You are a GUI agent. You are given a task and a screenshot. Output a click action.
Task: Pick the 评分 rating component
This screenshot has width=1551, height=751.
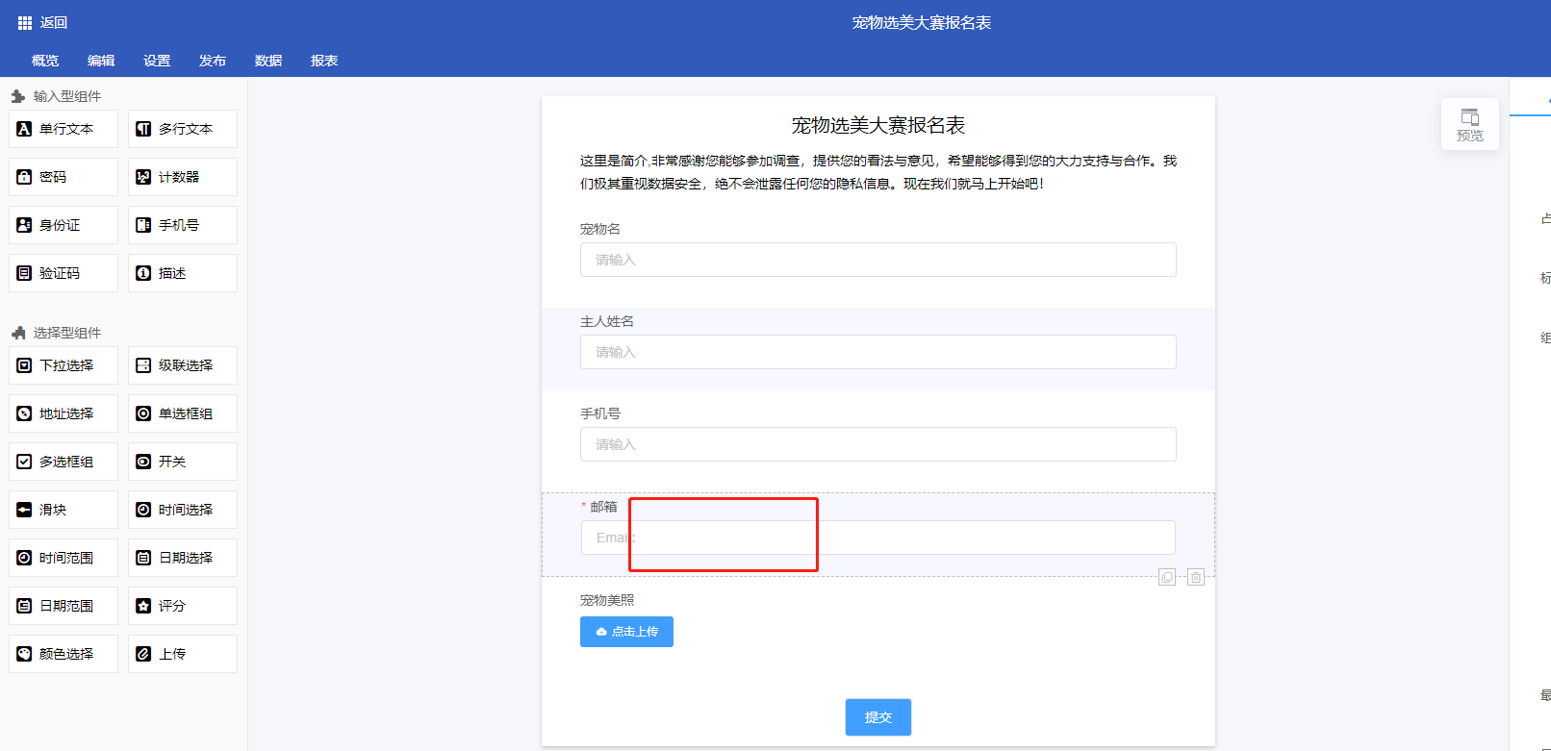click(x=183, y=606)
